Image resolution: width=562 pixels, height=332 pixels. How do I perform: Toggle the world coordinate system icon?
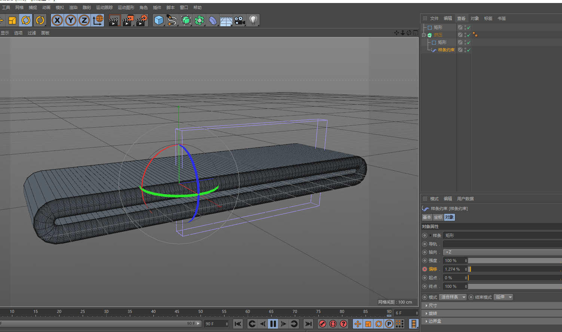[98, 20]
